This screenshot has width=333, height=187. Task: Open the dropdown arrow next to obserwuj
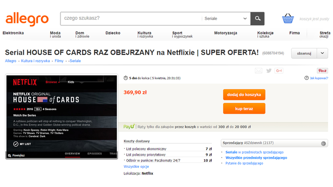(x=322, y=53)
